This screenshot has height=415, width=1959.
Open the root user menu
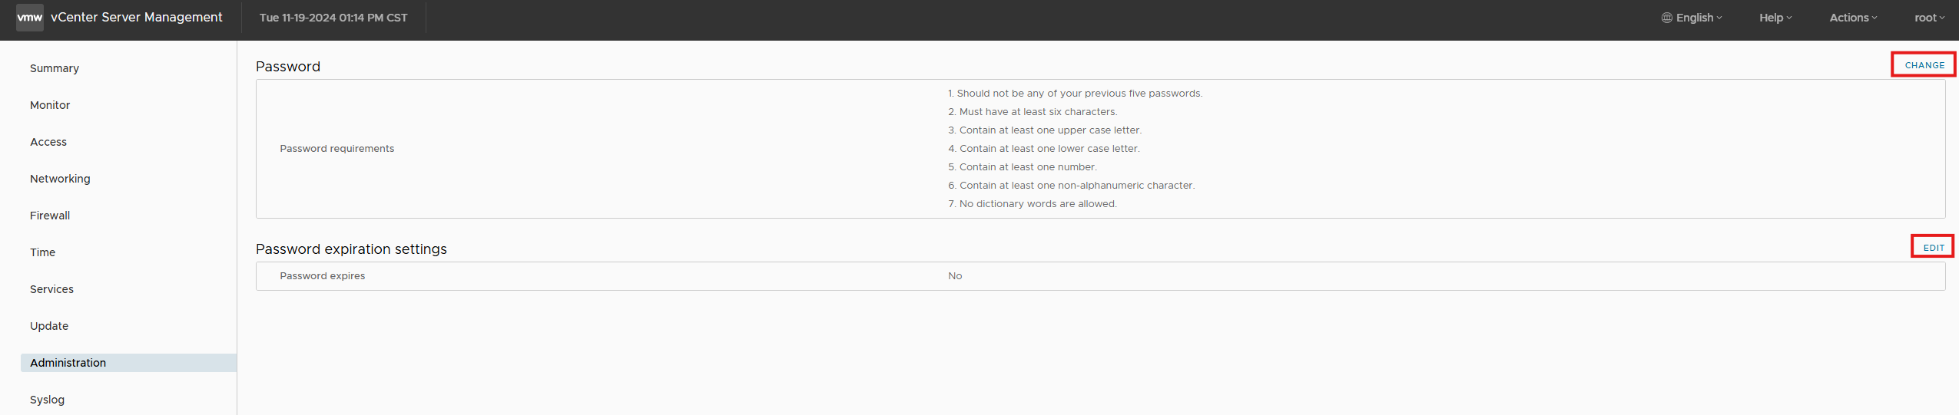pyautogui.click(x=1929, y=18)
